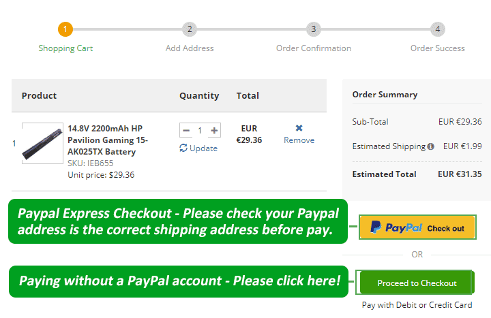The width and height of the screenshot is (491, 318).
Task: Click the Paying without PayPal account banner
Action: pos(178,281)
